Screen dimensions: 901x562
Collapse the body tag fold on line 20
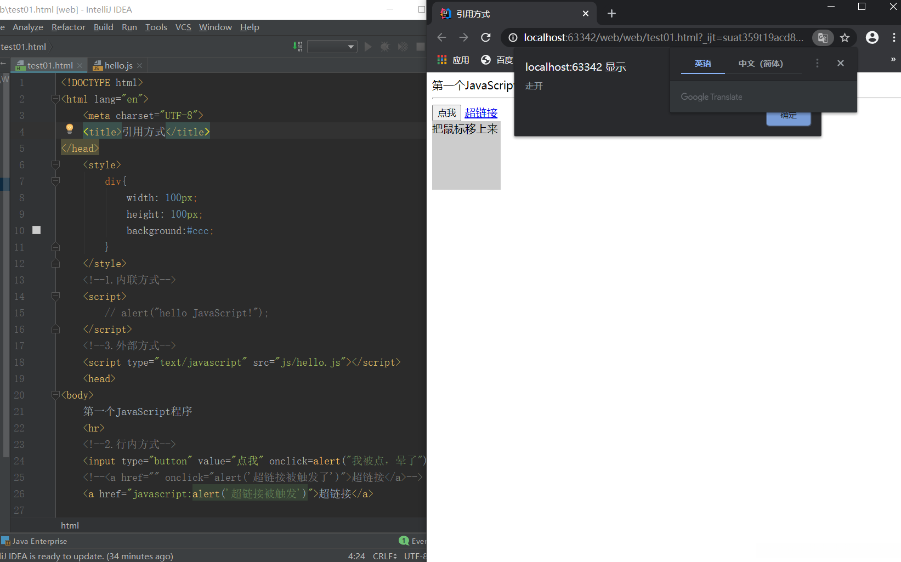55,395
